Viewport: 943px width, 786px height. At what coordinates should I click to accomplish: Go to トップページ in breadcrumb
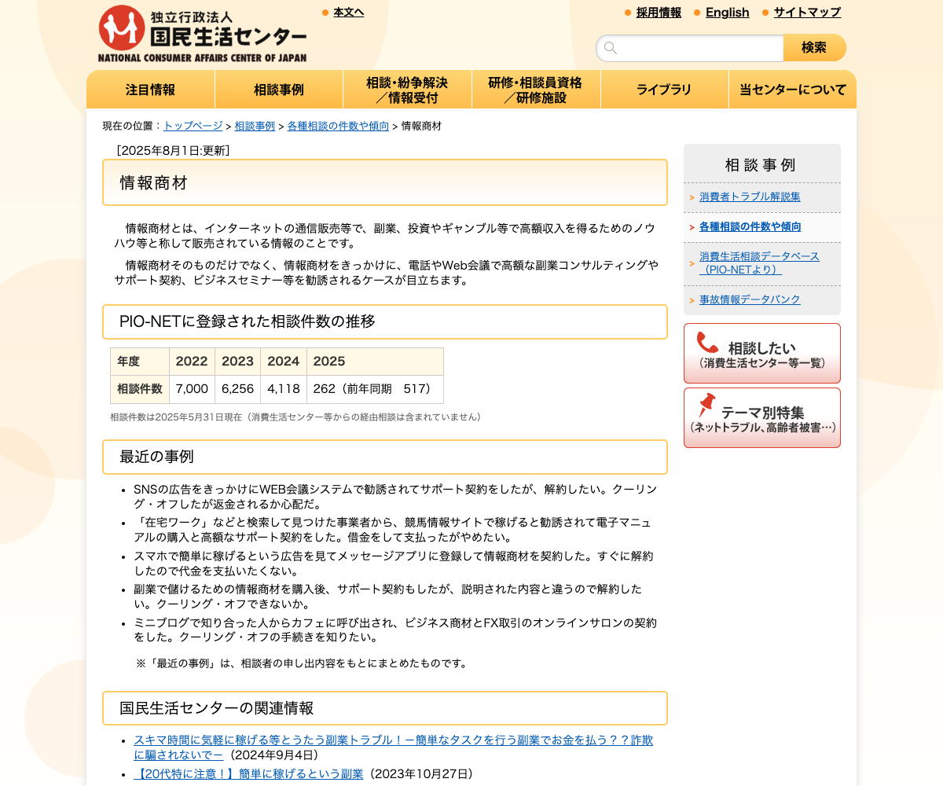(193, 126)
